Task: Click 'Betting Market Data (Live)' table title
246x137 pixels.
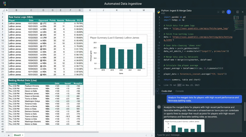Action: click(x=22, y=80)
